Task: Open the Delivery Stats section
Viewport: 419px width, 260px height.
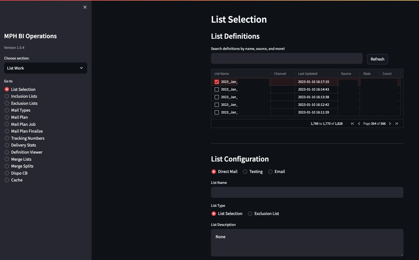Action: click(x=24, y=145)
